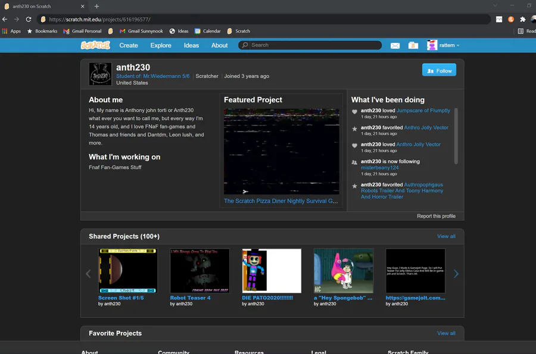536x354 pixels.
Task: Click the site lock icon in address bar
Action: pos(43,20)
